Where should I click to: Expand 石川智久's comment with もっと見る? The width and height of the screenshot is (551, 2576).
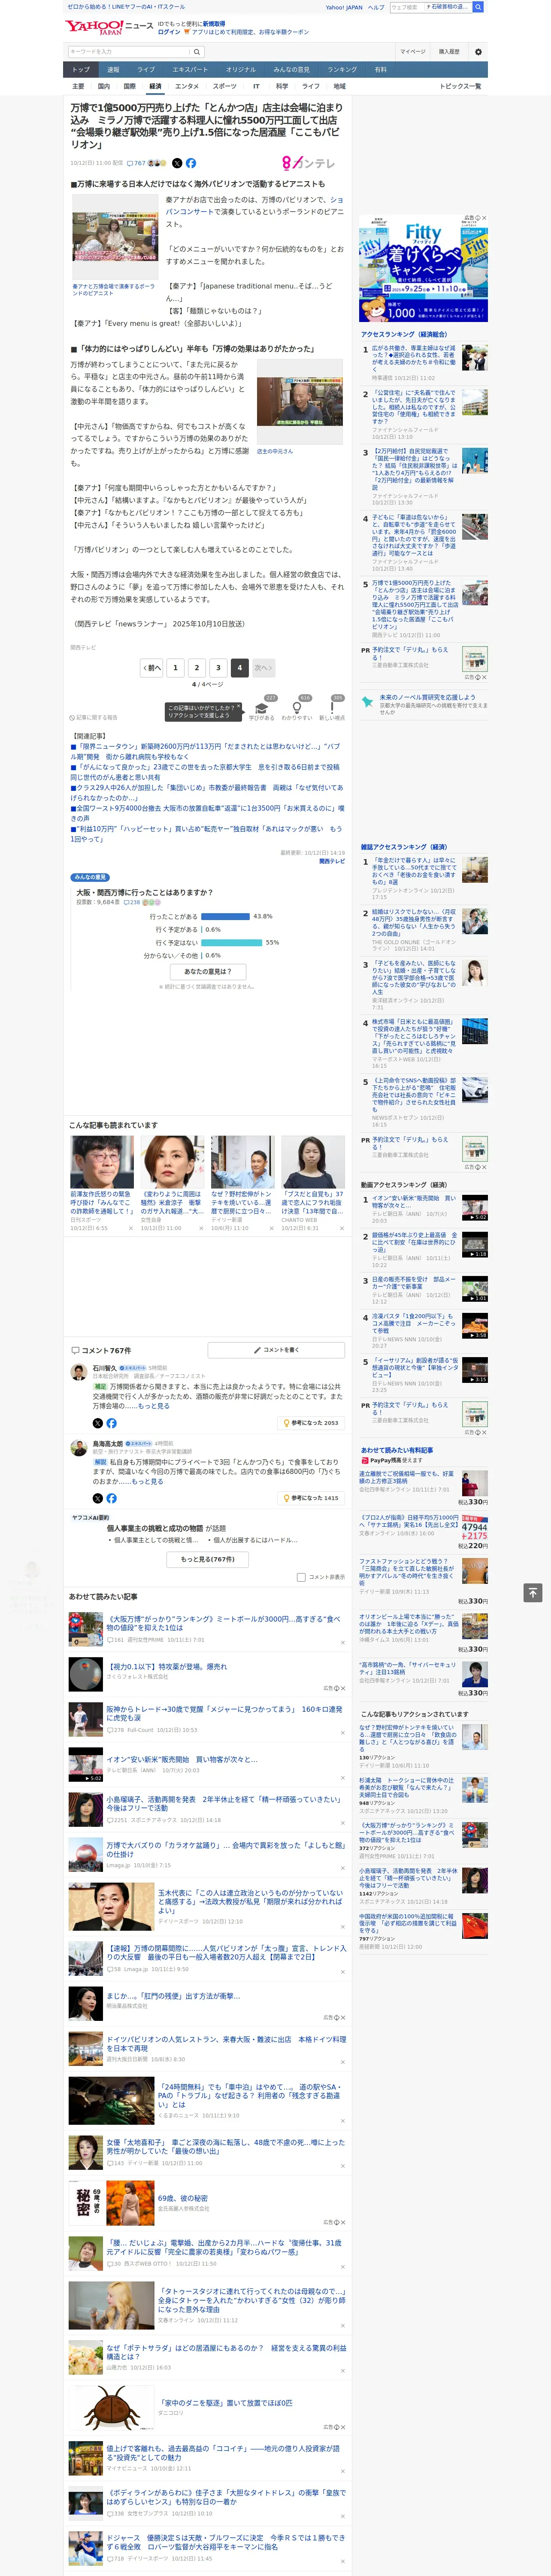pos(154,1406)
